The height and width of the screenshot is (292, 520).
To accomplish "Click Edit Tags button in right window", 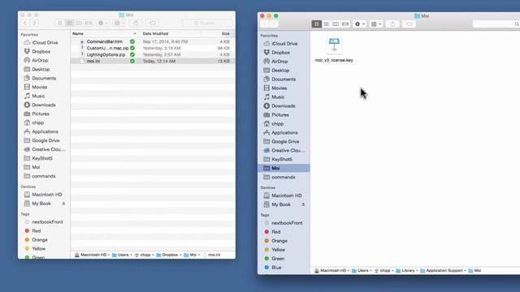I will pyautogui.click(x=409, y=24).
